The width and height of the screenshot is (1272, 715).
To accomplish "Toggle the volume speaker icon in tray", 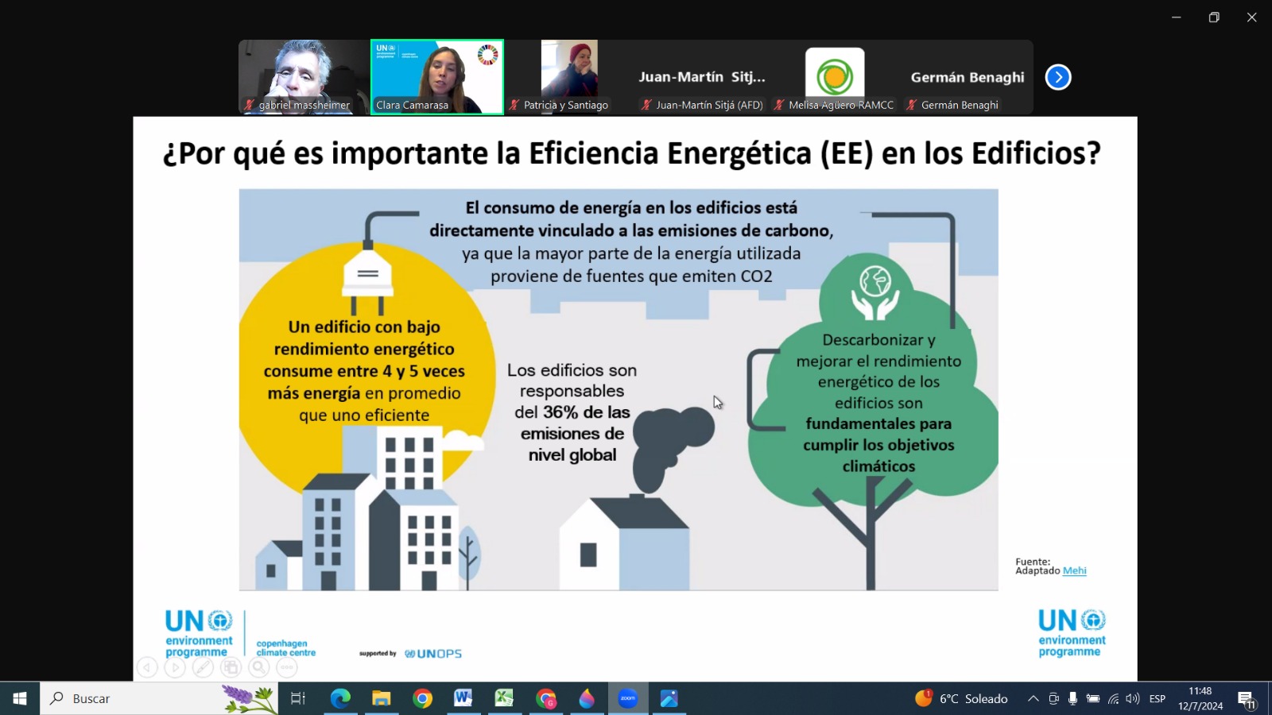I will [1133, 698].
